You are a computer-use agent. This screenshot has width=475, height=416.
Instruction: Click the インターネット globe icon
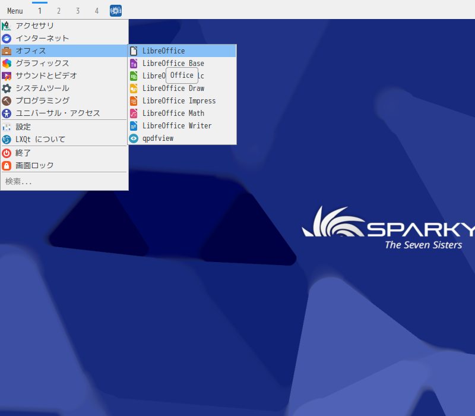[7, 38]
